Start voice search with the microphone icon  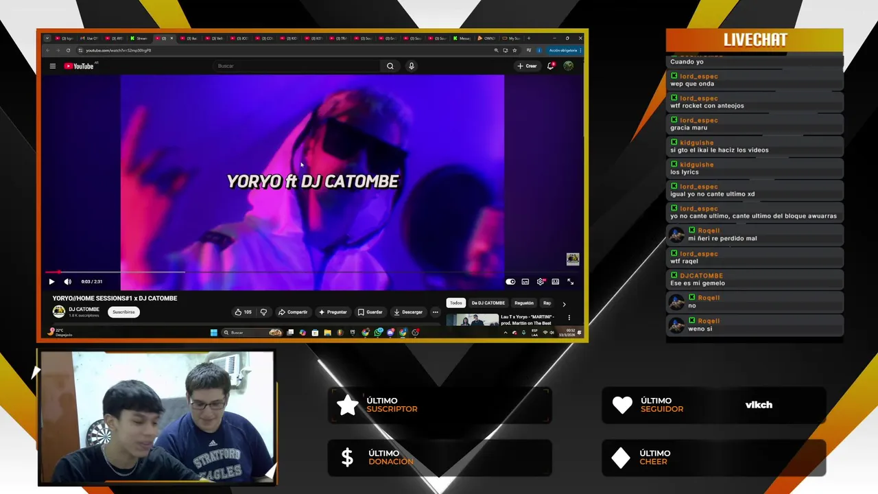tap(412, 66)
